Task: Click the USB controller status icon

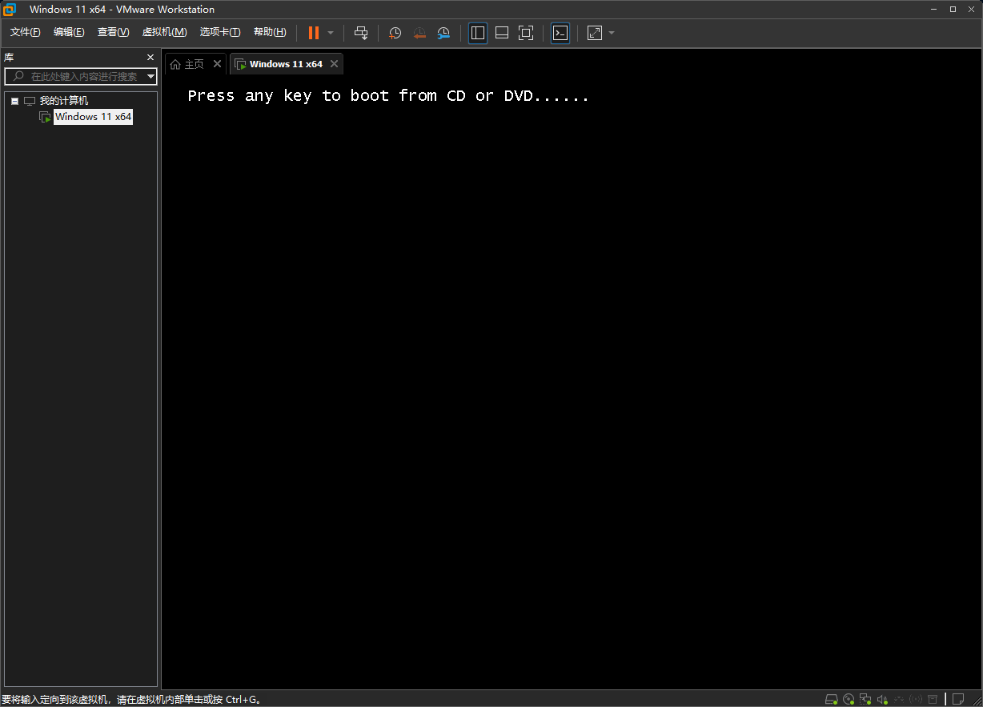Action: (899, 699)
